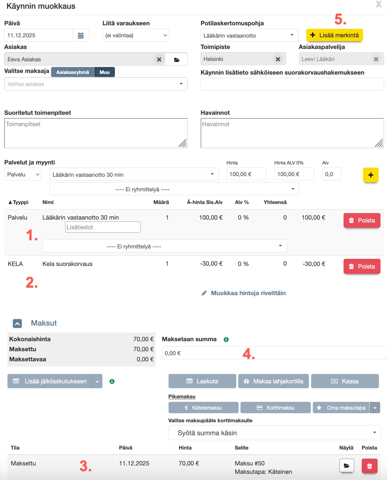
Task: Click green info icon beside Maksetaan summa
Action: click(x=226, y=340)
